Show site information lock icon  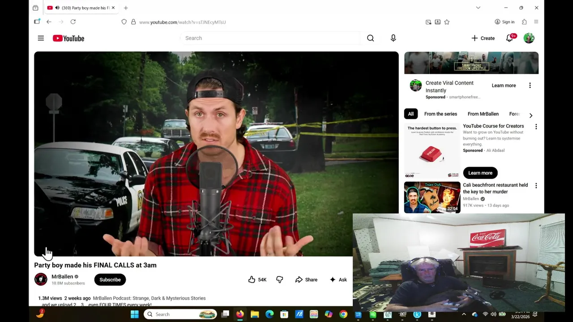(133, 22)
